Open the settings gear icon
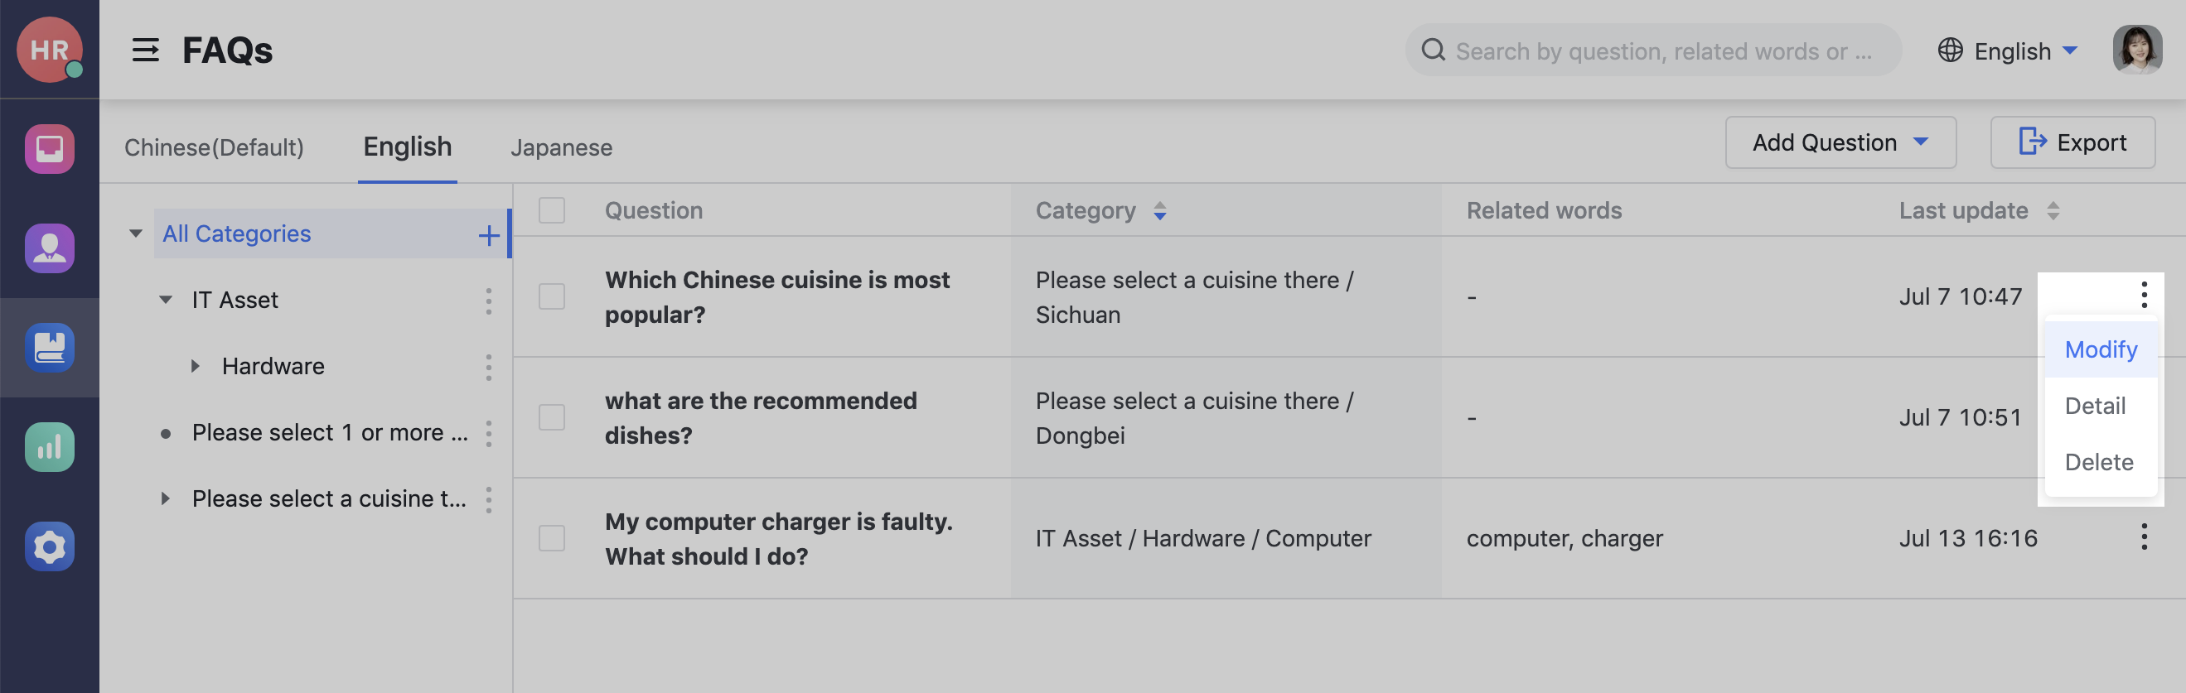The width and height of the screenshot is (2186, 693). click(x=49, y=547)
